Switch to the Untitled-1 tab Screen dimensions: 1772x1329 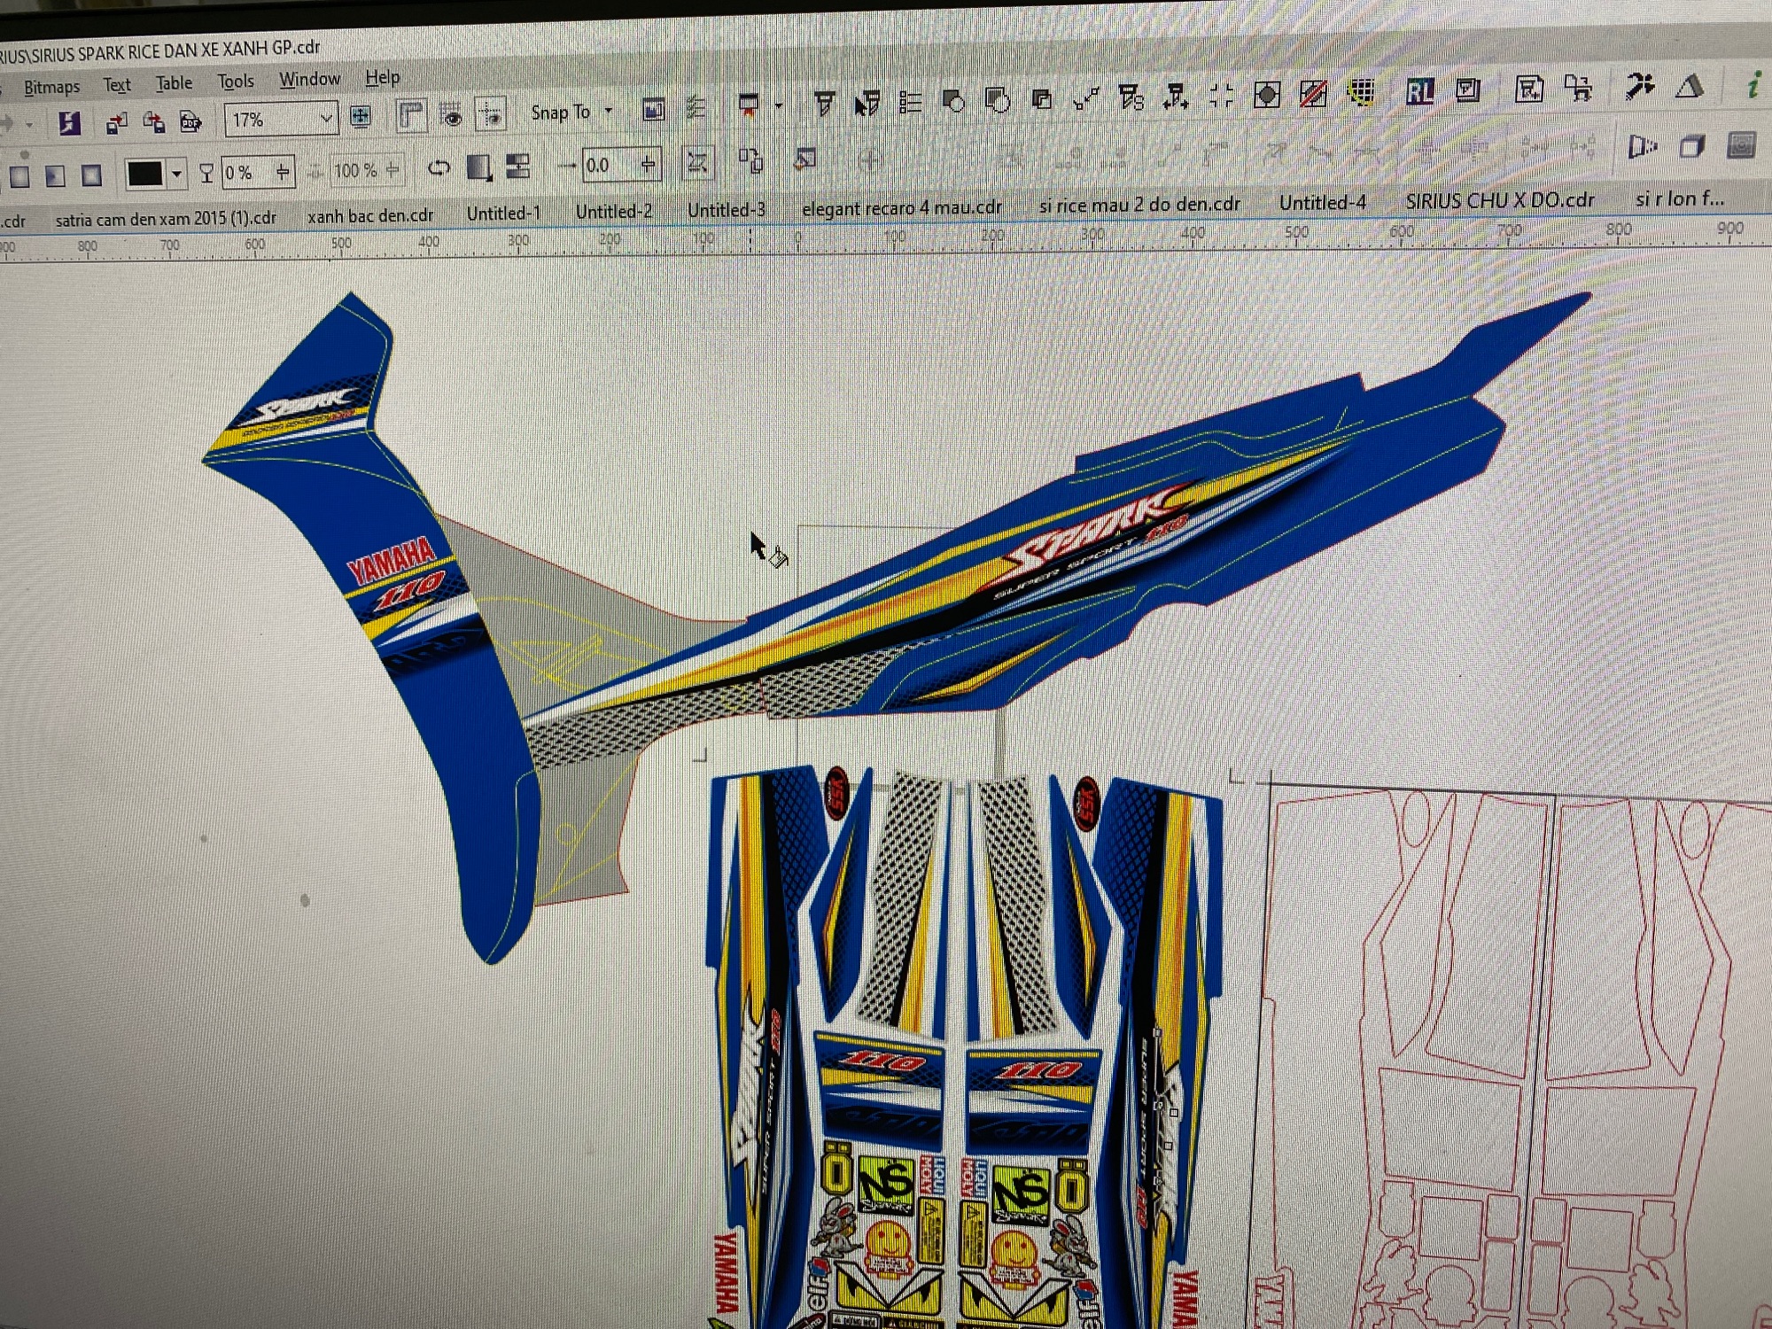(x=503, y=213)
